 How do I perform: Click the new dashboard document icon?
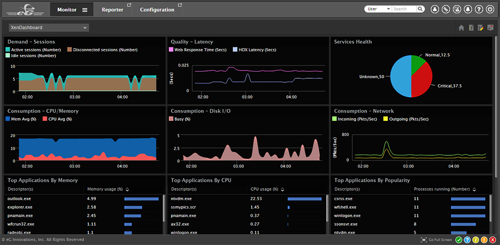pyautogui.click(x=471, y=28)
